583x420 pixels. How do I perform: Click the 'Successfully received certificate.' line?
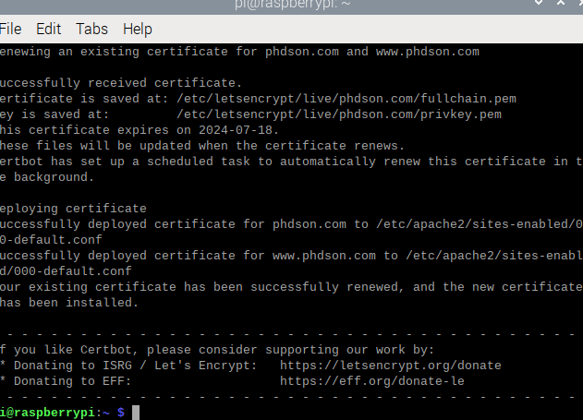pos(121,83)
